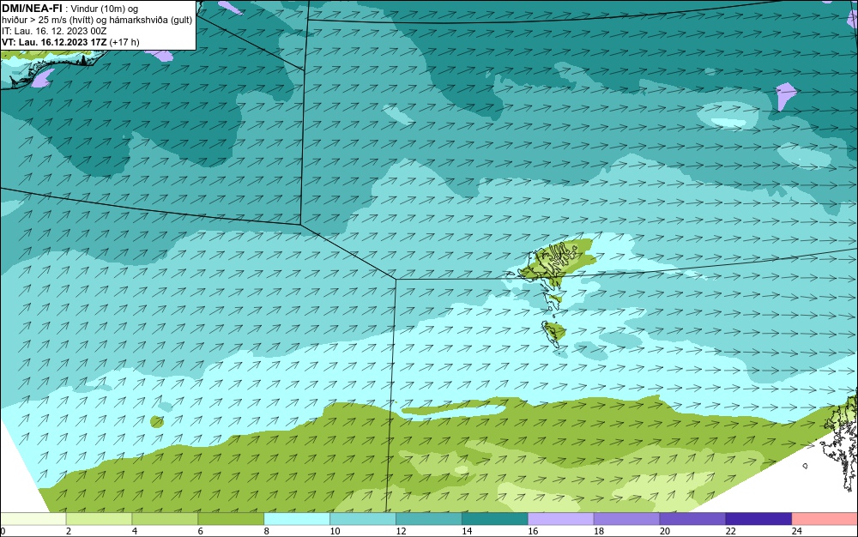Screen dimensions: 858x537
Task: Click the 12–14 m/s teal legend swatch
Action: tap(429, 518)
